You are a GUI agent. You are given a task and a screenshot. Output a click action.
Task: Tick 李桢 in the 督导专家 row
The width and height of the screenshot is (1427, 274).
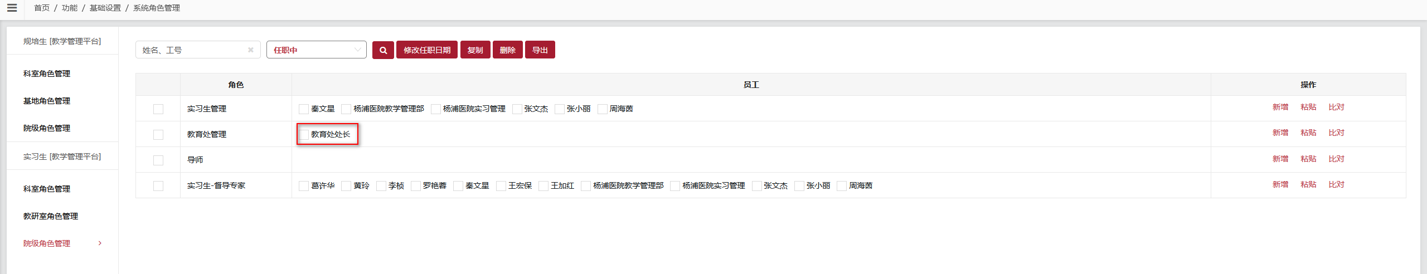[x=381, y=185]
